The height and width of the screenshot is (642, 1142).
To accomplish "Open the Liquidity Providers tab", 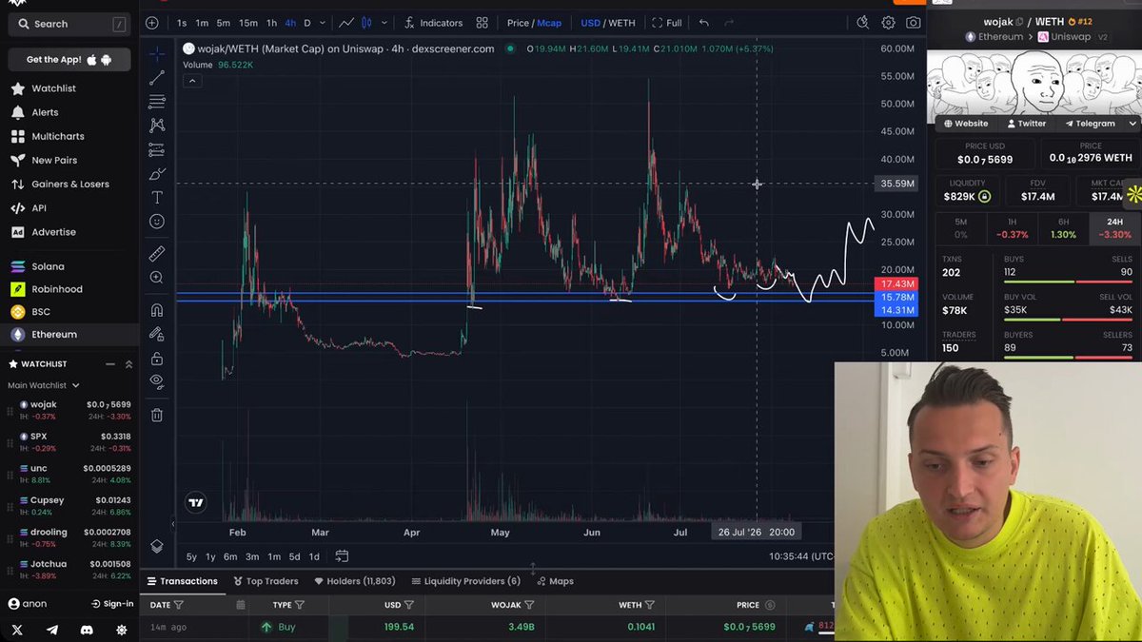I will coord(465,581).
